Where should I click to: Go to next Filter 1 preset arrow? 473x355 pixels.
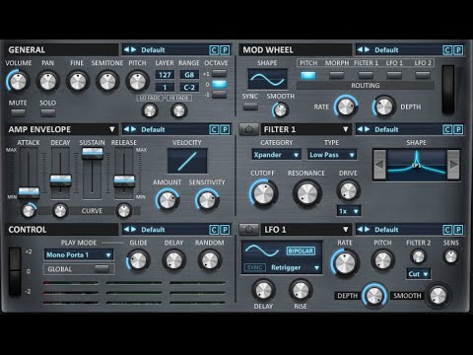coord(367,129)
